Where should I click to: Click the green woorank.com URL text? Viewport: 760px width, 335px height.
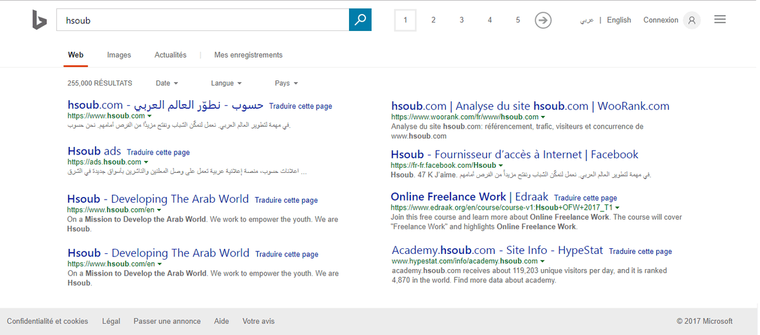tap(465, 117)
